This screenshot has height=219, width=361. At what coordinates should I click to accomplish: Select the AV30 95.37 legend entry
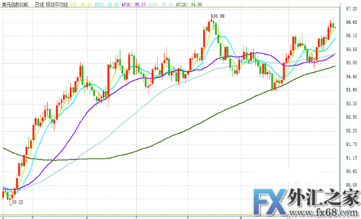tap(133, 5)
